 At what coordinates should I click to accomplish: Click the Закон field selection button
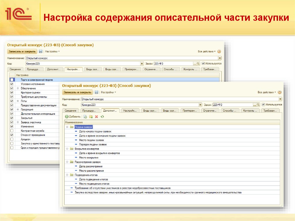[x=254, y=105]
